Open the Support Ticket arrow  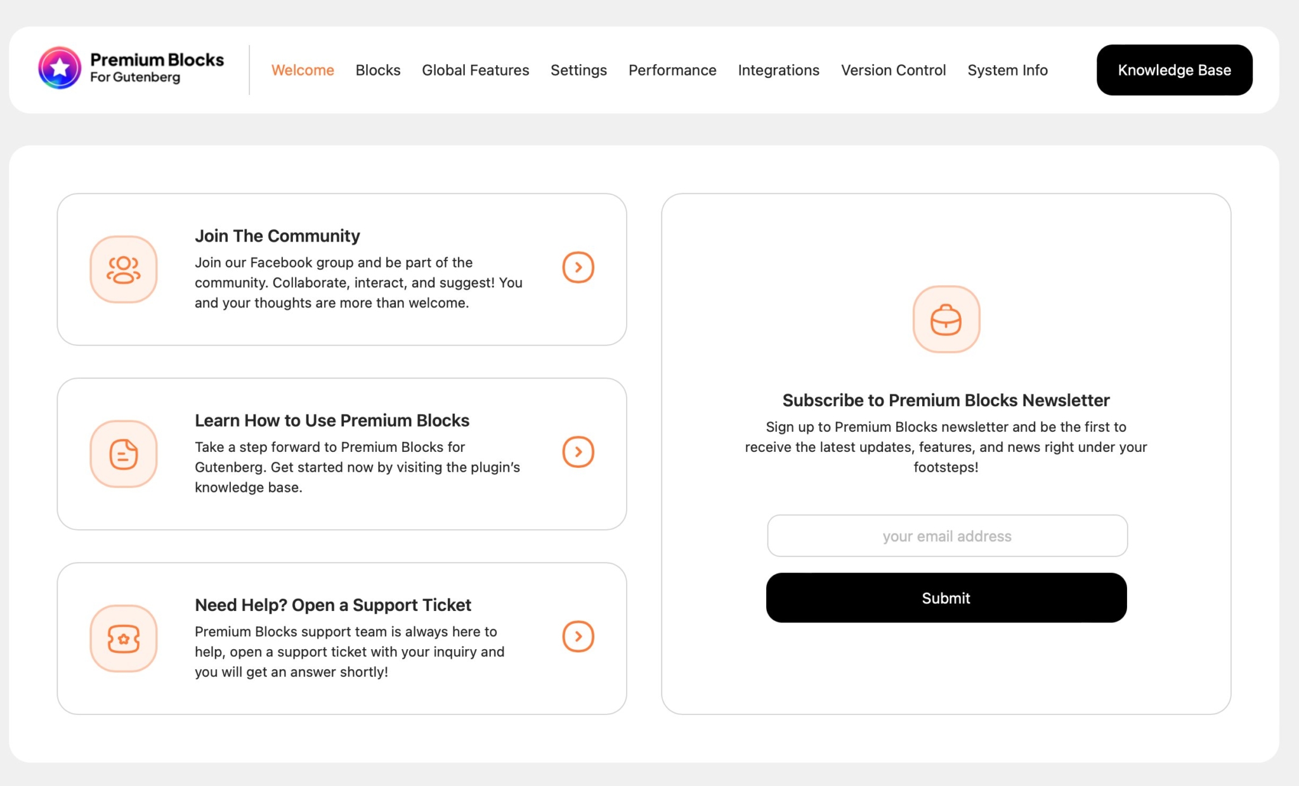(x=578, y=636)
